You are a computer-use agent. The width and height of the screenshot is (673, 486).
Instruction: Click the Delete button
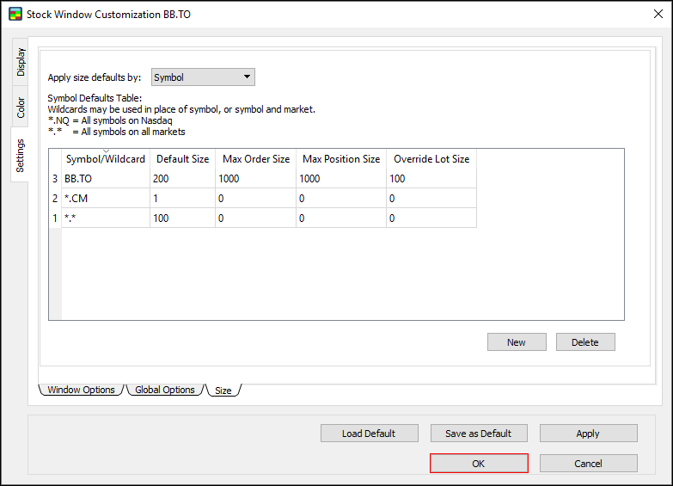pyautogui.click(x=585, y=342)
